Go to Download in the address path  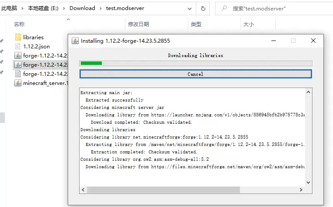coord(82,8)
